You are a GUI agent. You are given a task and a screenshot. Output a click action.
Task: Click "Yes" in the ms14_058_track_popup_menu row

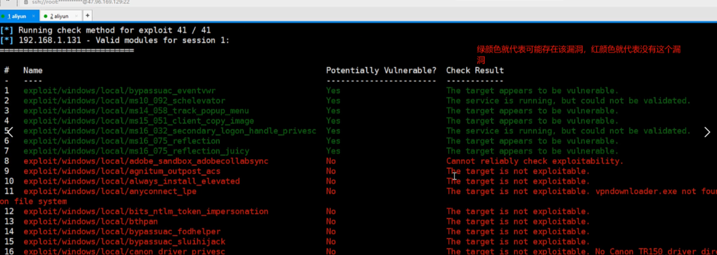pyautogui.click(x=333, y=111)
